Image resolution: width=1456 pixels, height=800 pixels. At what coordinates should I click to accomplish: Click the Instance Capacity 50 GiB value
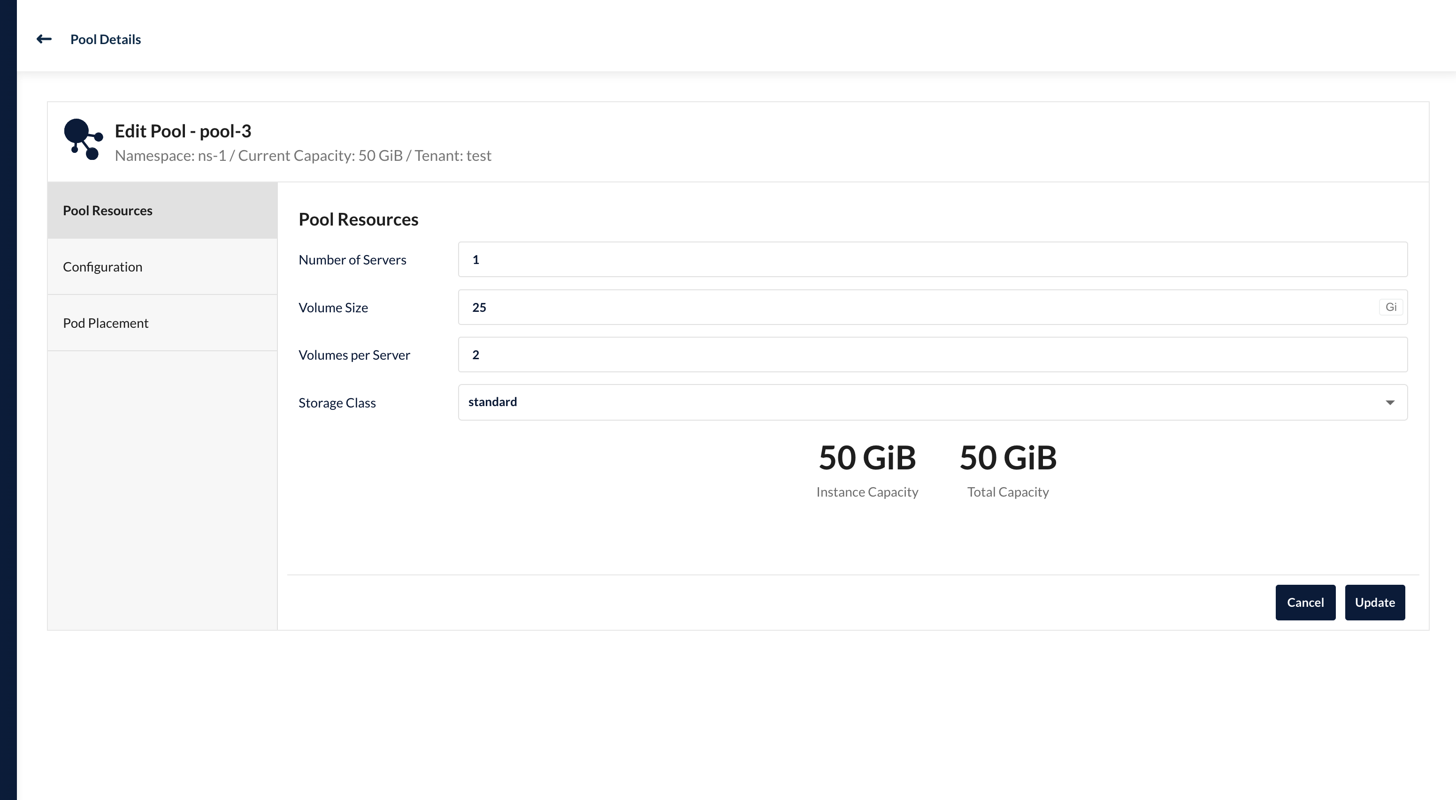(x=867, y=457)
